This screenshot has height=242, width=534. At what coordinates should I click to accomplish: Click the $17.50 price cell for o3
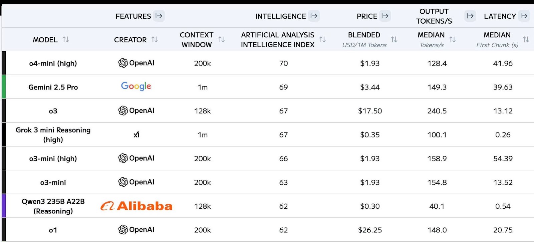(370, 111)
